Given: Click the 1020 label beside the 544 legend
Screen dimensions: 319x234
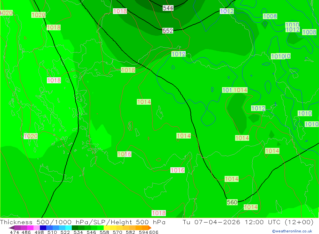Looking at the screenshot, I should (x=38, y=15).
